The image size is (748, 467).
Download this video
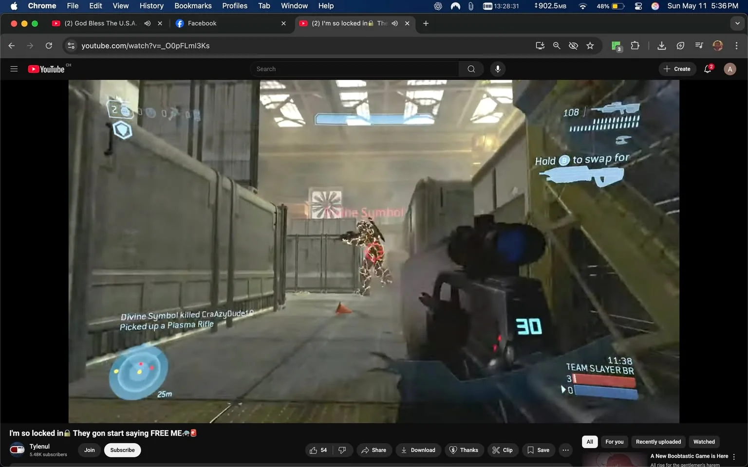click(418, 450)
